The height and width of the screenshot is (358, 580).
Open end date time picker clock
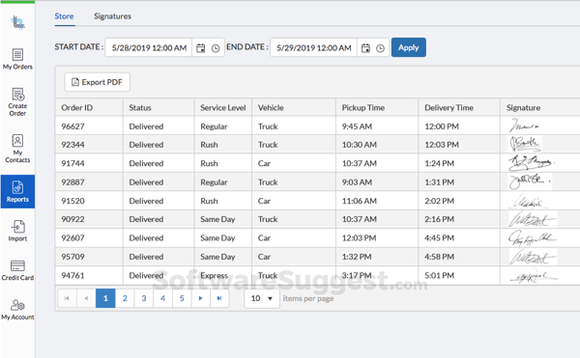(380, 48)
